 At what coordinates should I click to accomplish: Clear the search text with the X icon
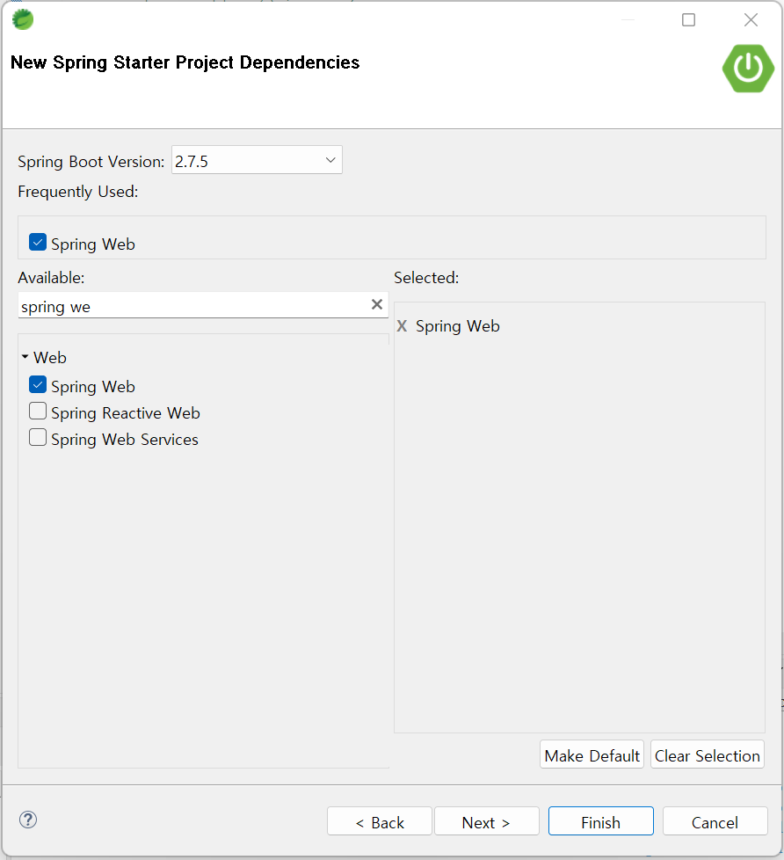(x=377, y=304)
